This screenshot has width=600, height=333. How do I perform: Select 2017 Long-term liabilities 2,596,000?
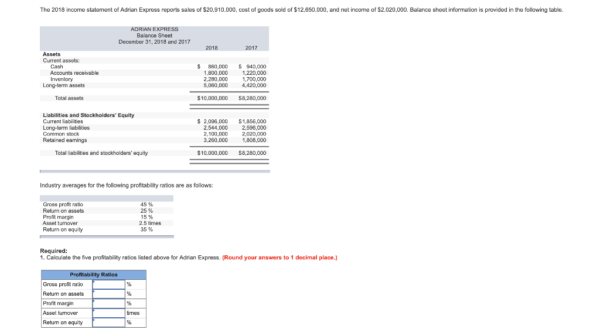click(254, 128)
